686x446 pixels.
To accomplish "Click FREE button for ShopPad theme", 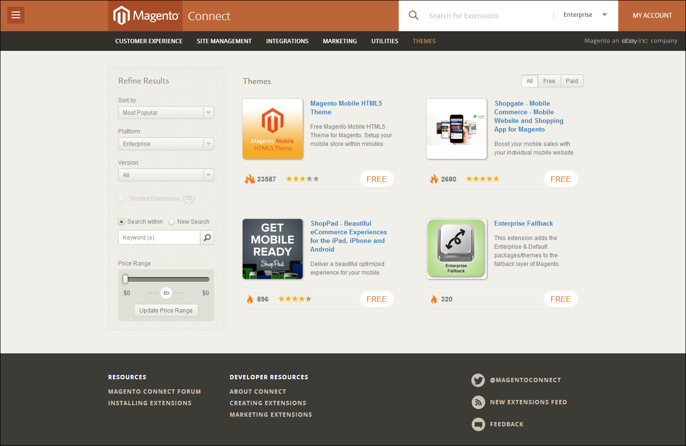I will [377, 299].
